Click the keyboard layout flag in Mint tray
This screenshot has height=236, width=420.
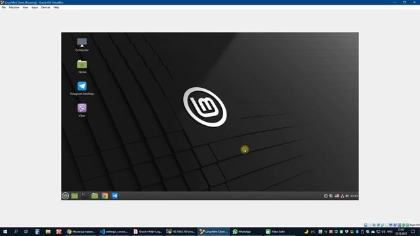(x=337, y=196)
